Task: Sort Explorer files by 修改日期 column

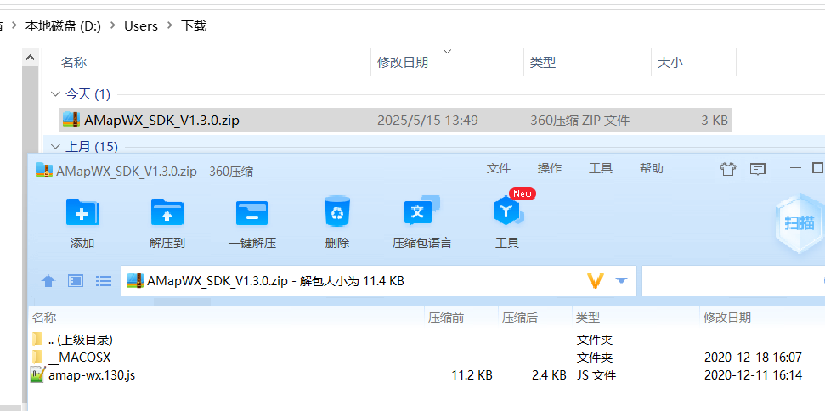Action: tap(403, 63)
